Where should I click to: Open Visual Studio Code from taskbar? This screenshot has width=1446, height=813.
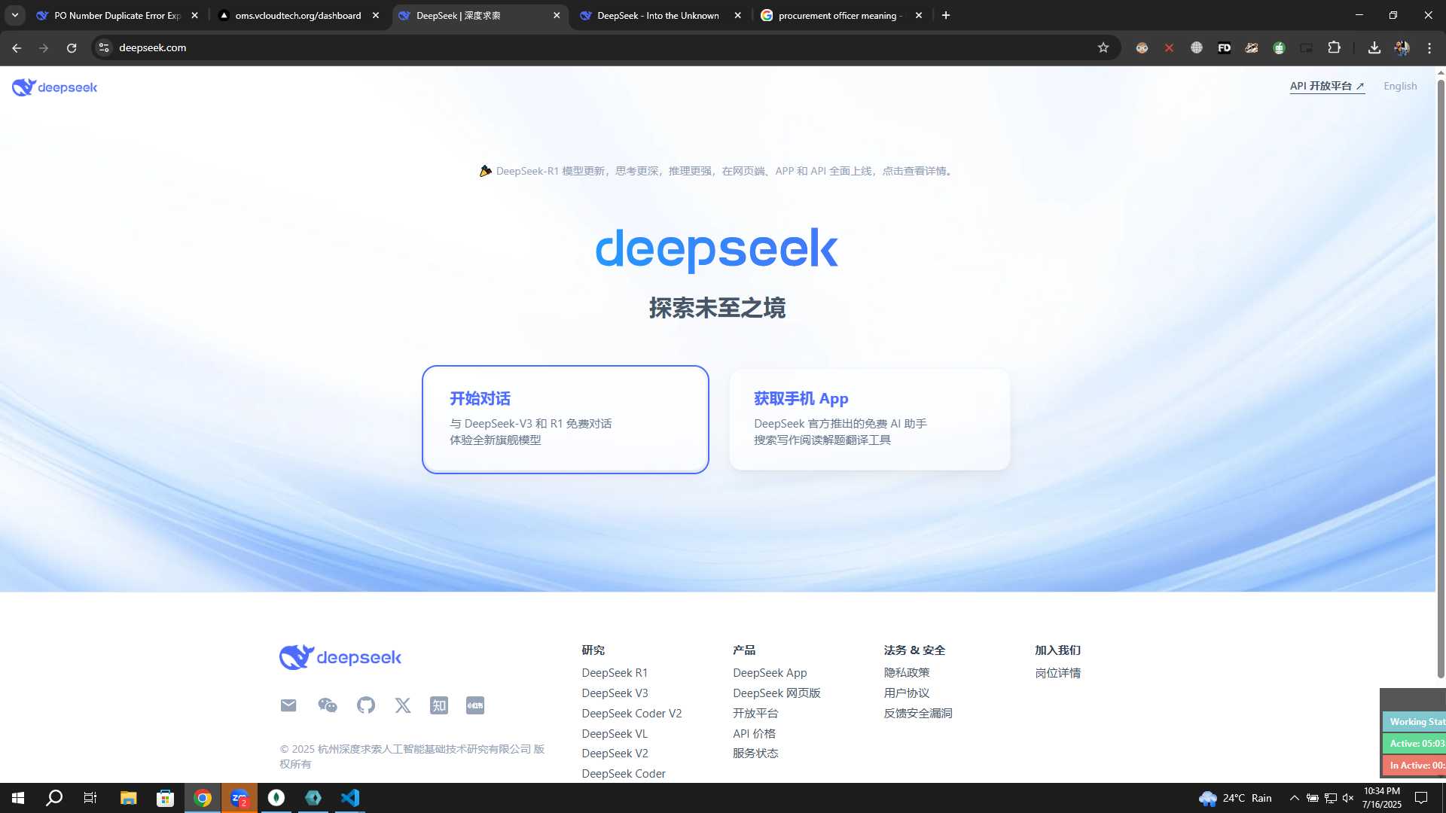pyautogui.click(x=350, y=798)
